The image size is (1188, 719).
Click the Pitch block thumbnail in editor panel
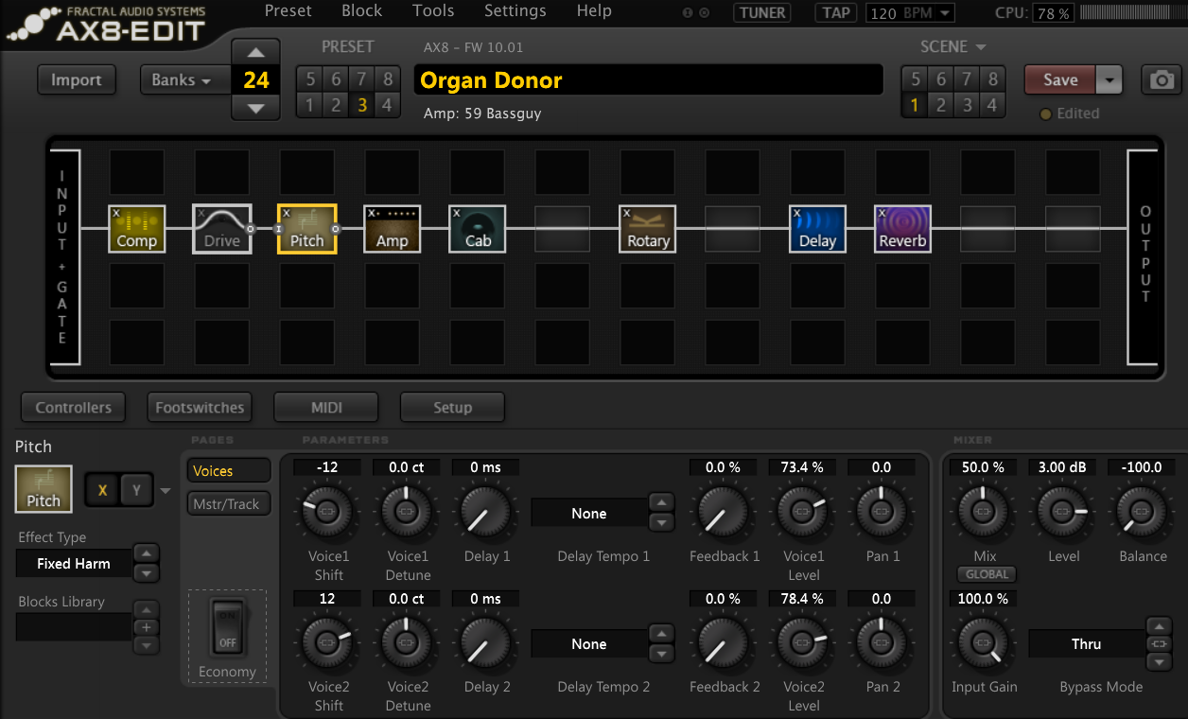coord(44,488)
